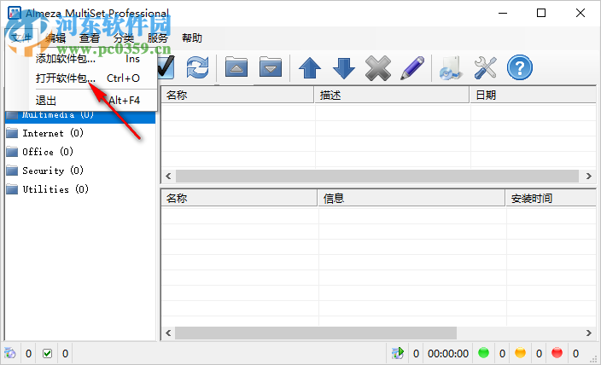Select the Multimedia (0) folder

click(80, 115)
